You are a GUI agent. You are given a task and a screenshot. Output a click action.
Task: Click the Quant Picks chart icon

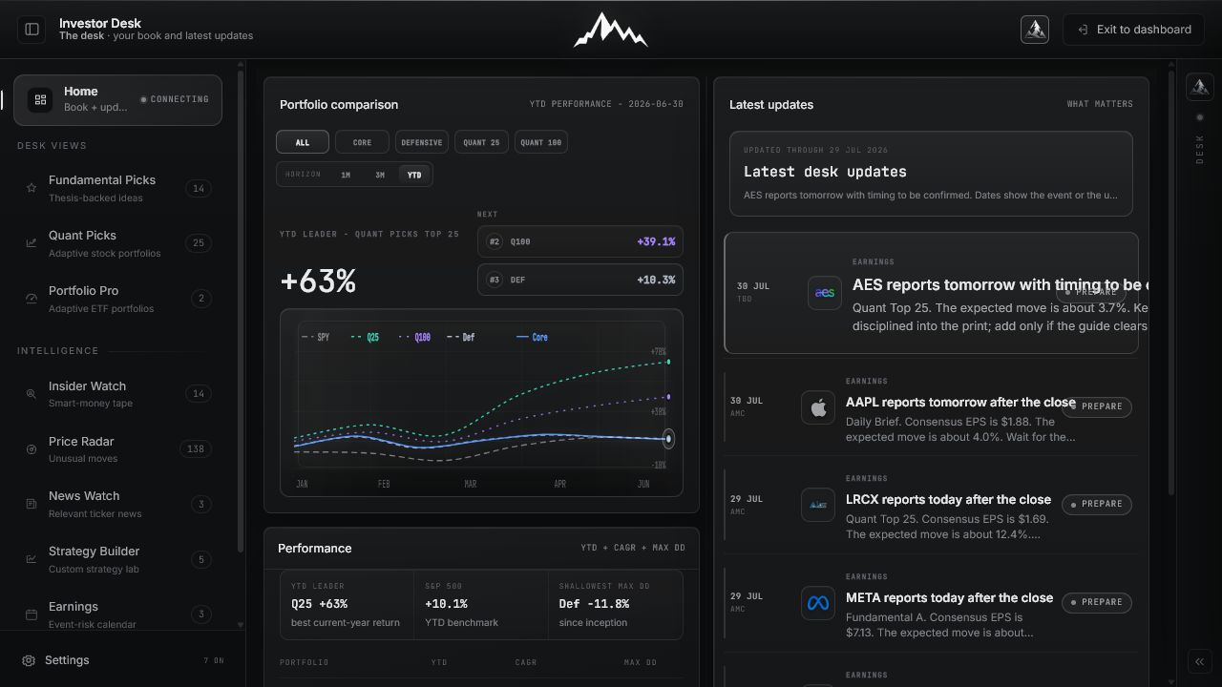[x=32, y=243]
